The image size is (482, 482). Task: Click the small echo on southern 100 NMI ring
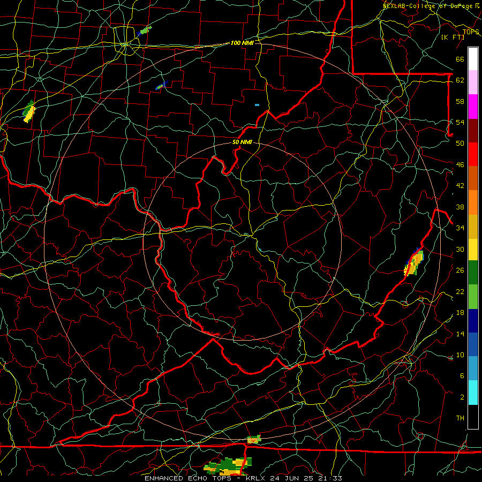point(254,440)
